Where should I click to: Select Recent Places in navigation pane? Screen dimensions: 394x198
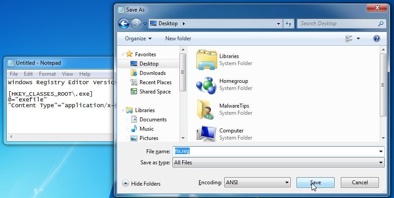click(155, 82)
